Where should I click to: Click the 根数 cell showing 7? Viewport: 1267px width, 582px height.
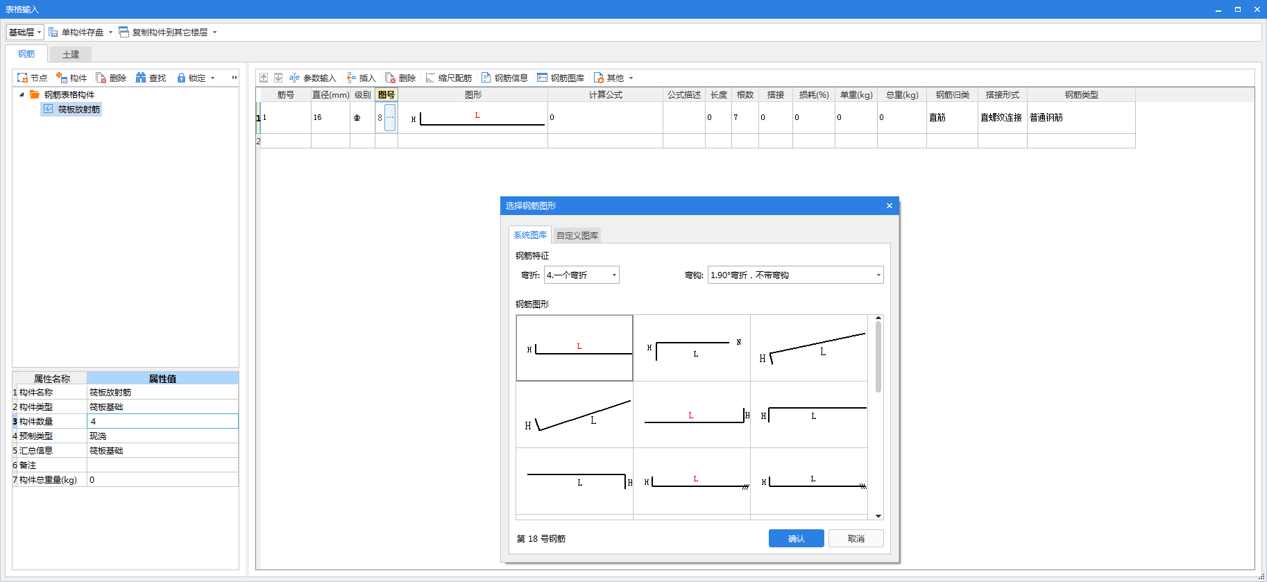pos(745,117)
